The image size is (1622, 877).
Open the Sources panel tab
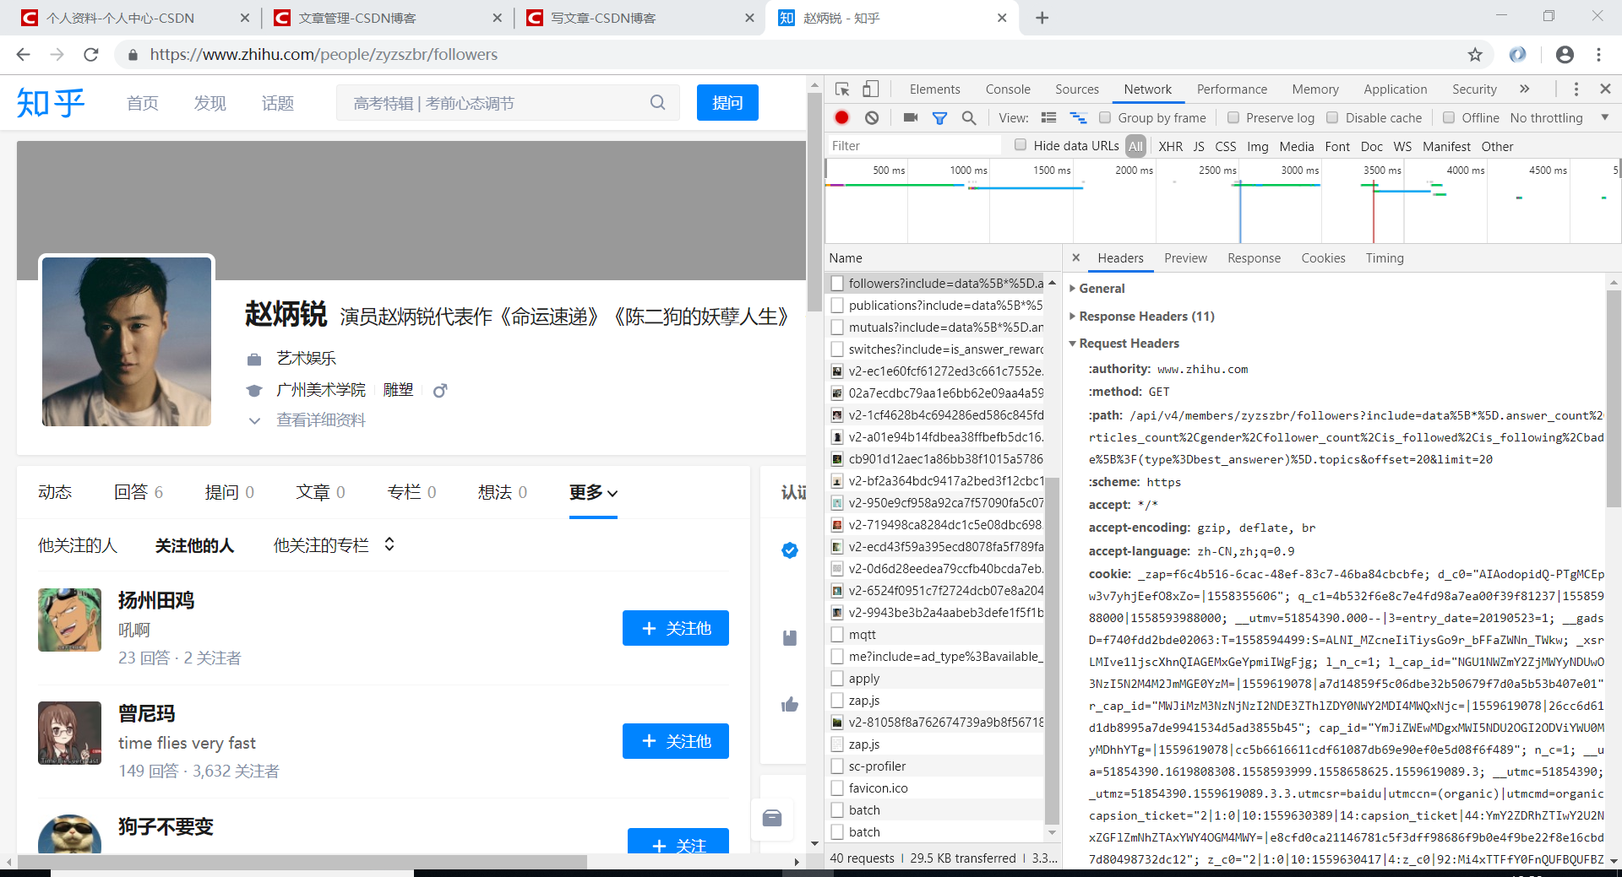click(x=1077, y=89)
